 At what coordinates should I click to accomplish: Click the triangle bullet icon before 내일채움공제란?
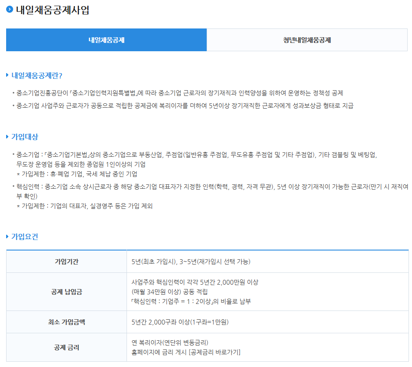coord(7,75)
